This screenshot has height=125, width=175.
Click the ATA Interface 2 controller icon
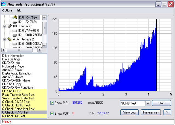coord(10,39)
